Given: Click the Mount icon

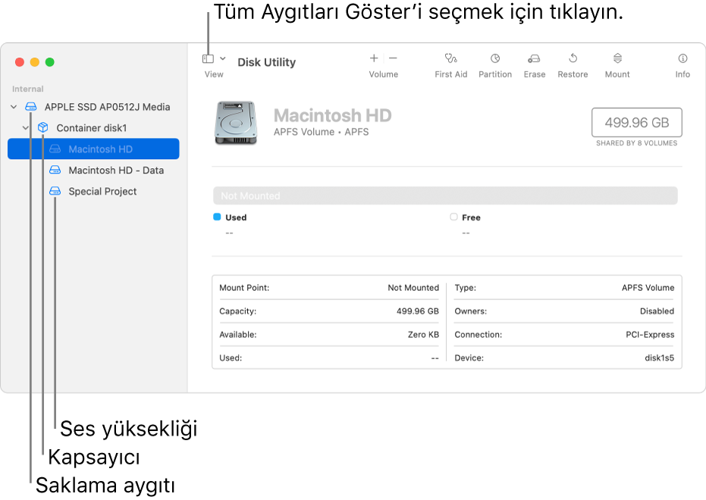Looking at the screenshot, I should pyautogui.click(x=617, y=58).
